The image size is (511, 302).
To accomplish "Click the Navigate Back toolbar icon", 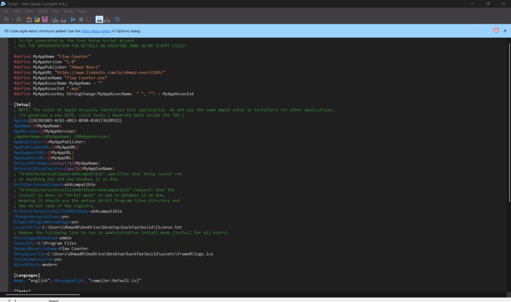I will (x=6, y=20).
